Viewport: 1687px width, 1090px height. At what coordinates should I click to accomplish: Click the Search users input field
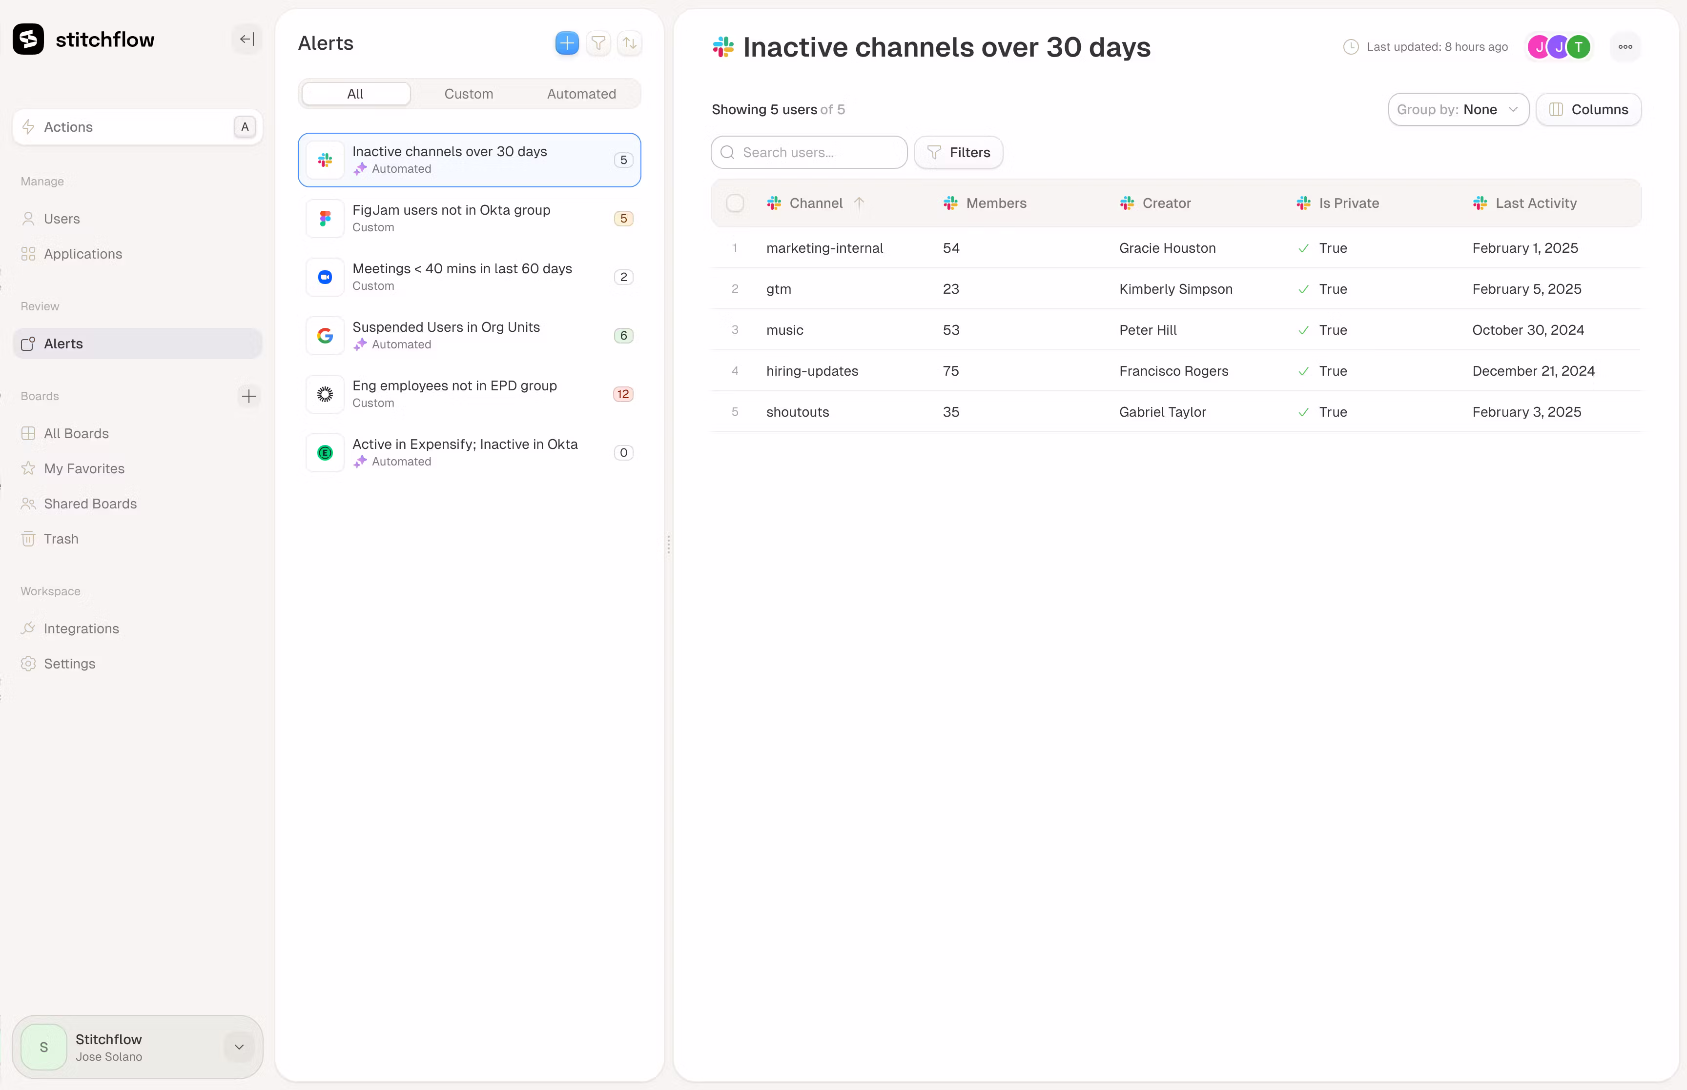click(x=808, y=152)
